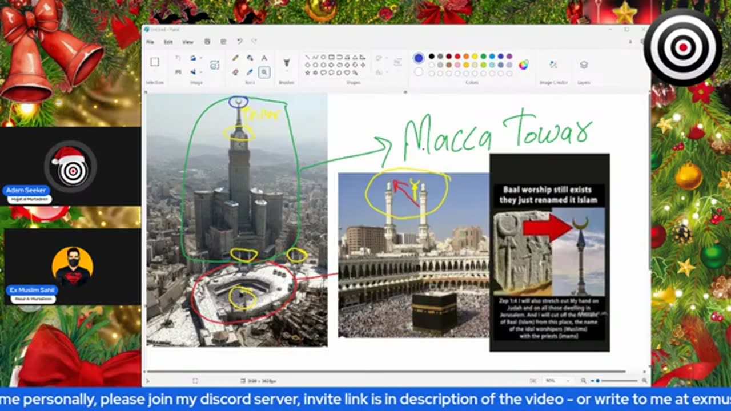Pick the red color swatch
Screen dimensions: 731x411
pos(457,57)
